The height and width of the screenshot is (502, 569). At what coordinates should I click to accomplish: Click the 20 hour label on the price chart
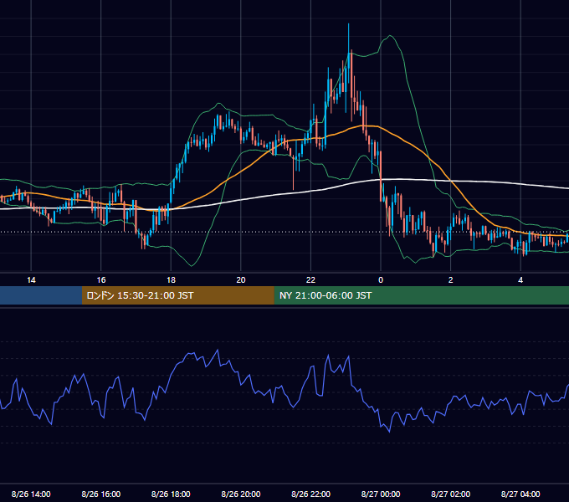[241, 280]
